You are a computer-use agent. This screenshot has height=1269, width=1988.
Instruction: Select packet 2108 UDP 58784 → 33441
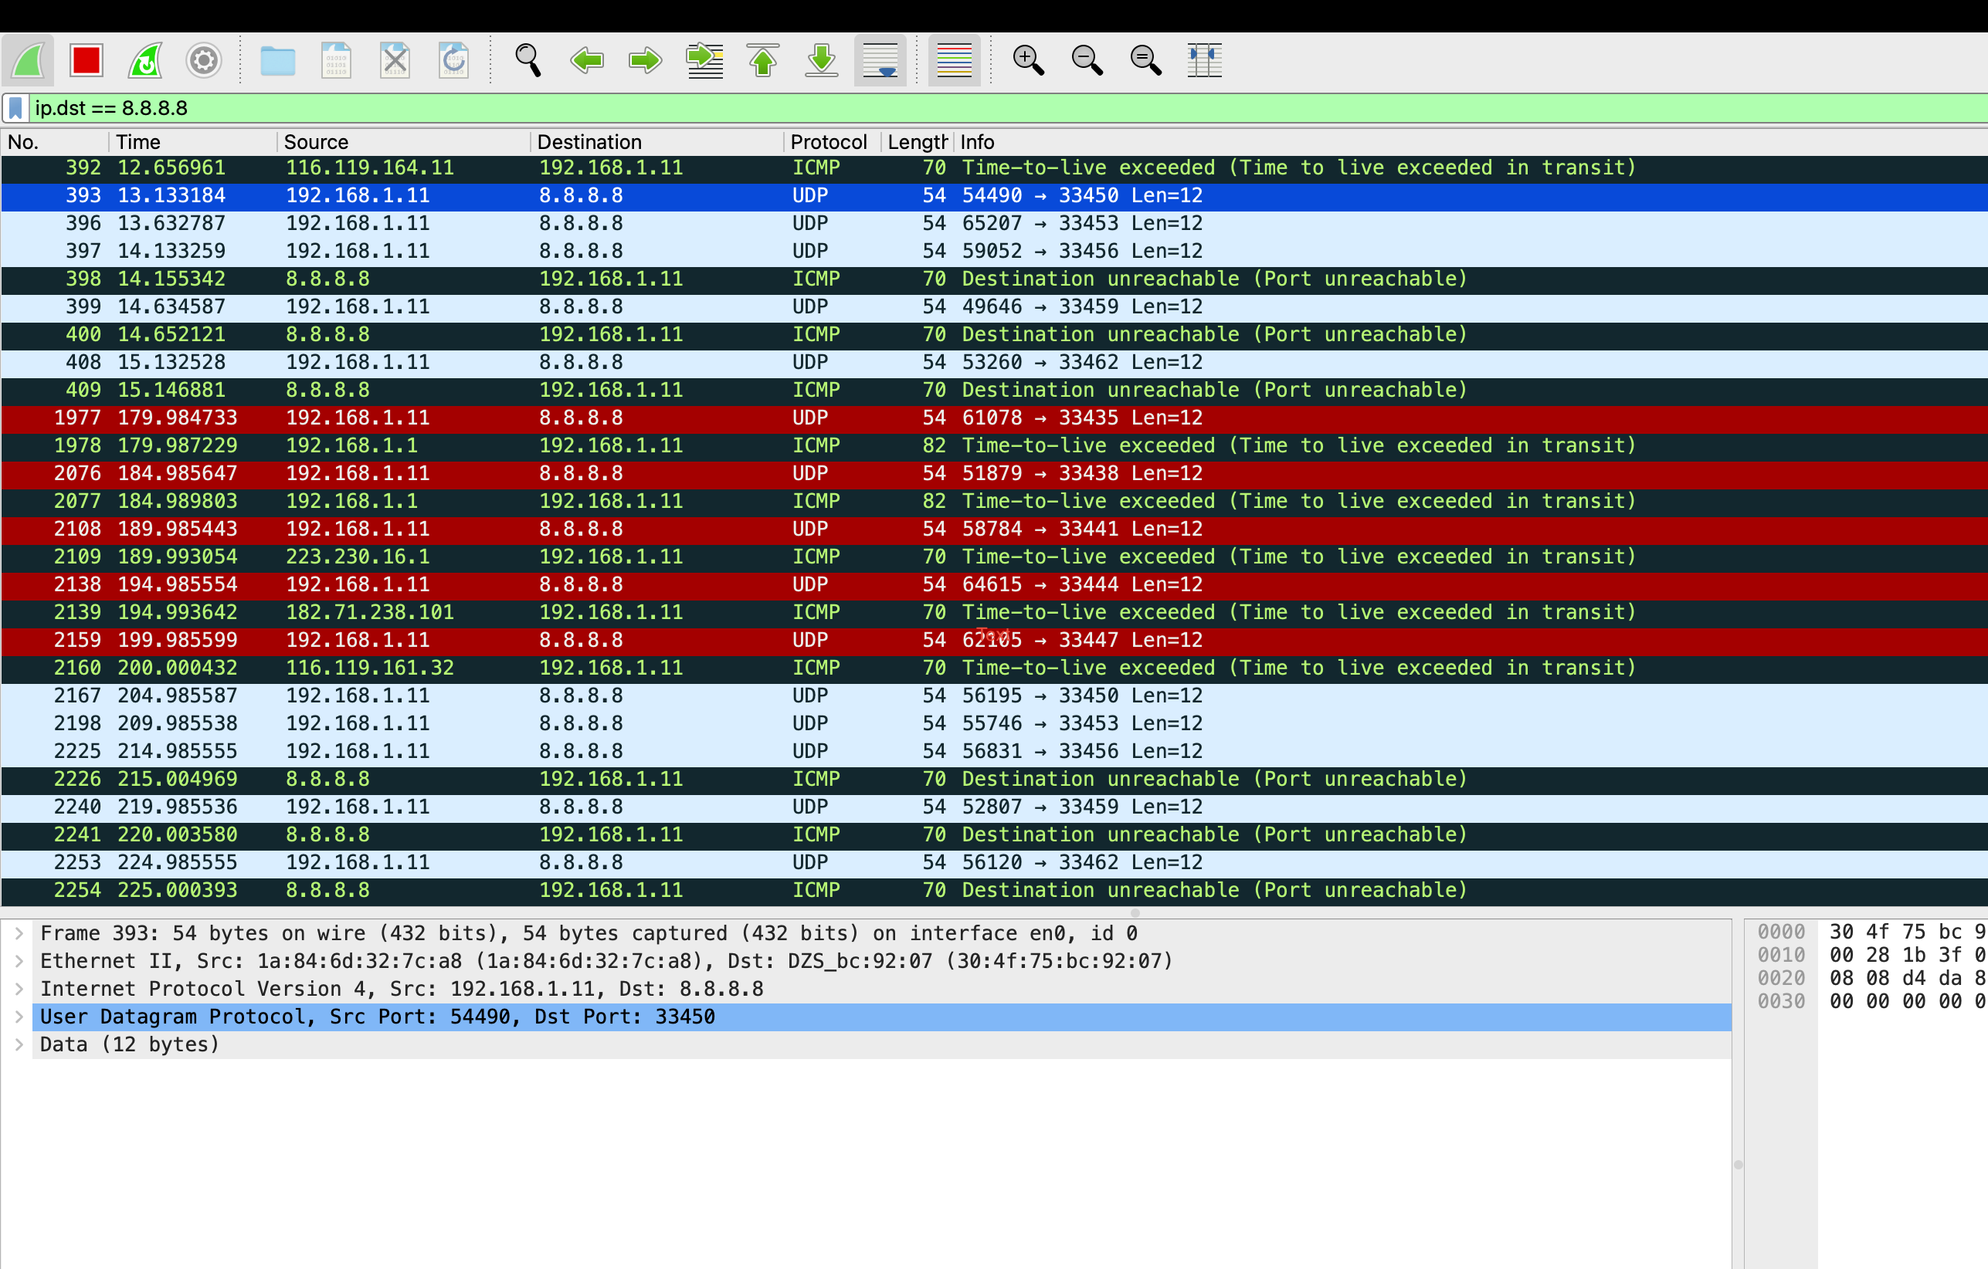point(994,529)
